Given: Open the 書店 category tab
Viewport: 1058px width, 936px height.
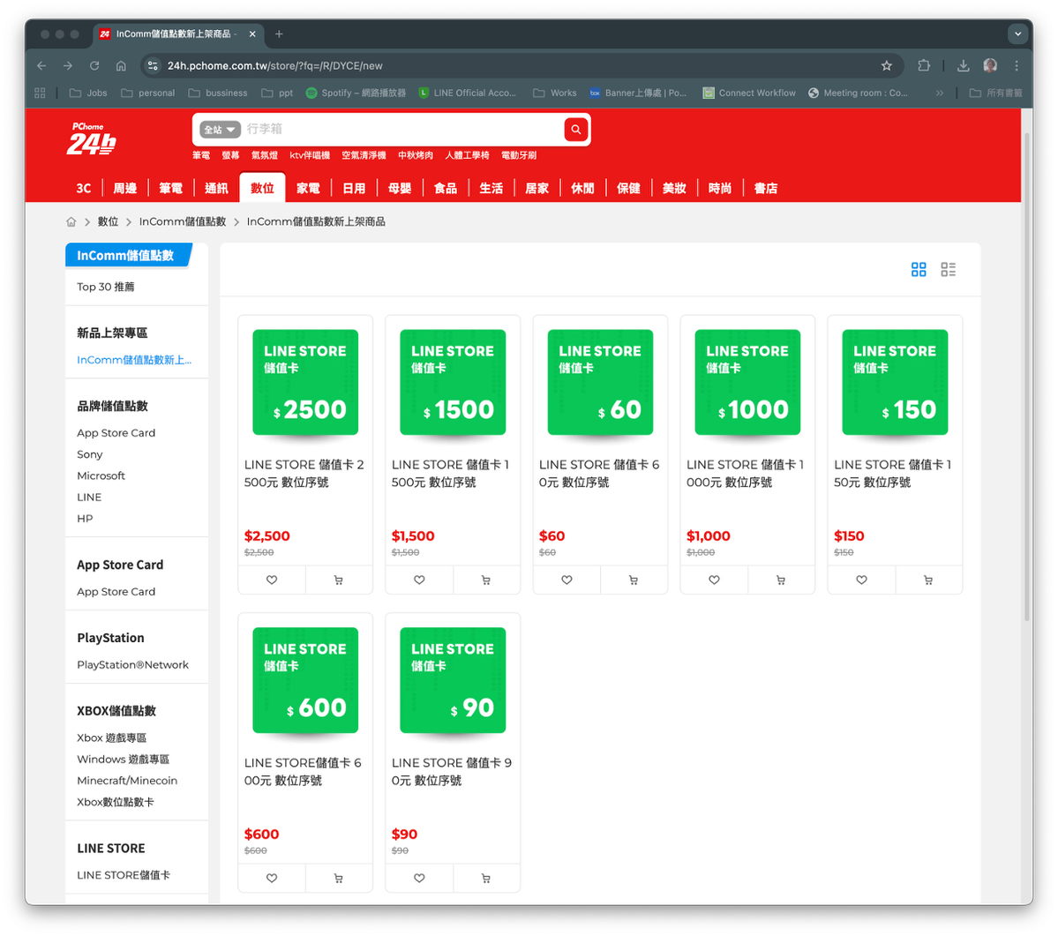Looking at the screenshot, I should pos(766,188).
